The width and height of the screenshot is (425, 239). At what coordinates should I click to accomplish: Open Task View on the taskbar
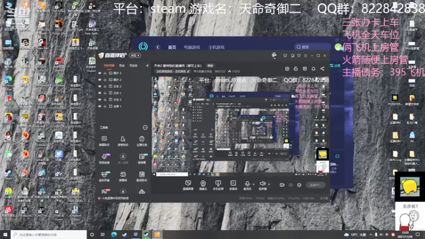point(103,234)
